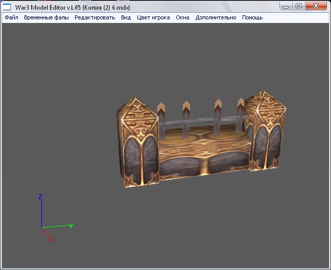Open the Дополнительно menu
331x270 pixels.
[216, 17]
